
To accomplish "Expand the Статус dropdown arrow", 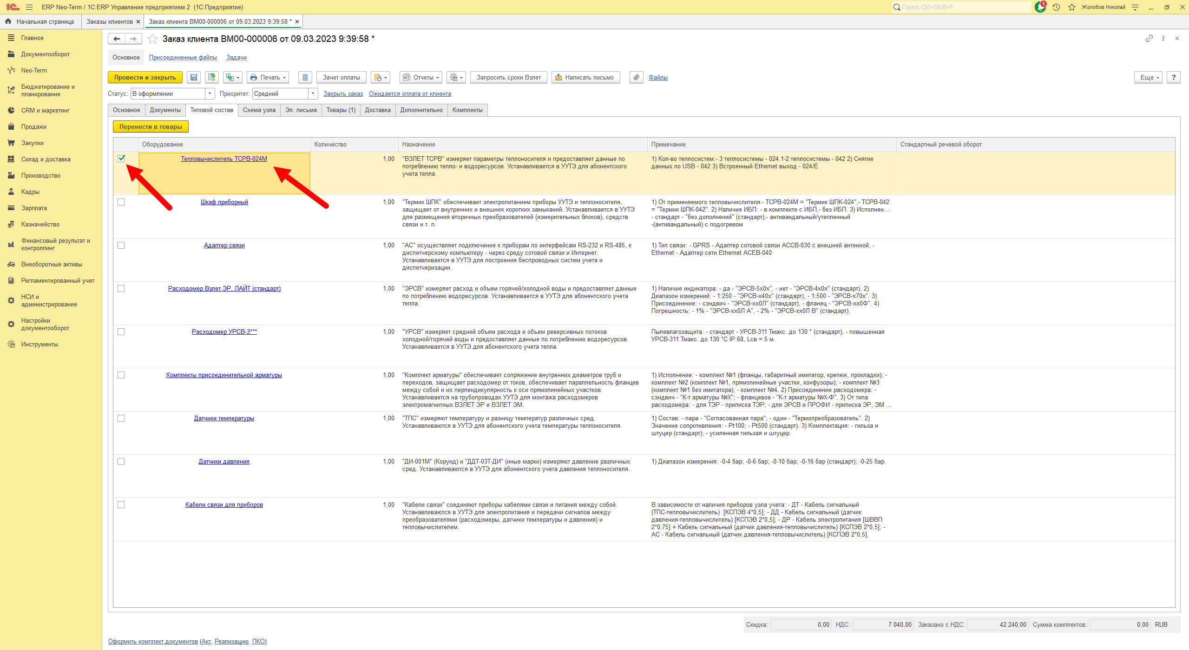I will 210,94.
